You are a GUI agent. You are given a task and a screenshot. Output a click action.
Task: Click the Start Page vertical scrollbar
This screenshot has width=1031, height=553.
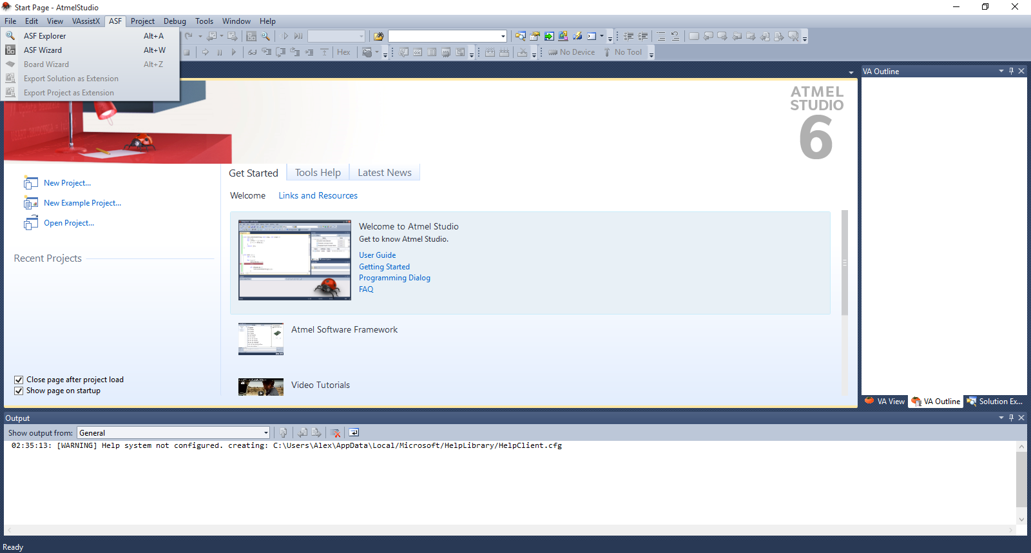click(844, 263)
